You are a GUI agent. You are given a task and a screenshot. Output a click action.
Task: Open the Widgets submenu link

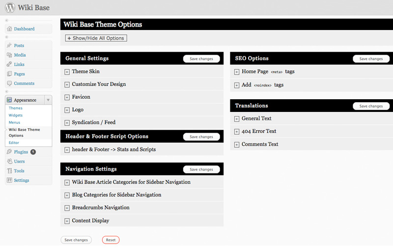pyautogui.click(x=16, y=115)
